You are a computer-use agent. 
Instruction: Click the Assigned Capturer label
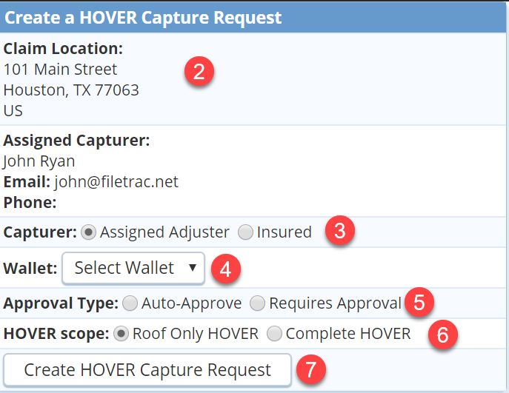click(76, 141)
